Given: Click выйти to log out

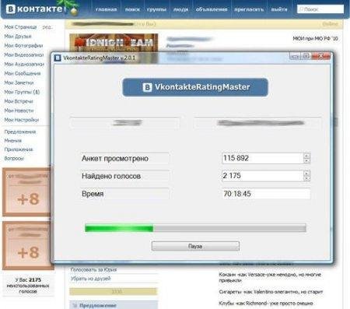Looking at the screenshot, I should click(x=279, y=9).
